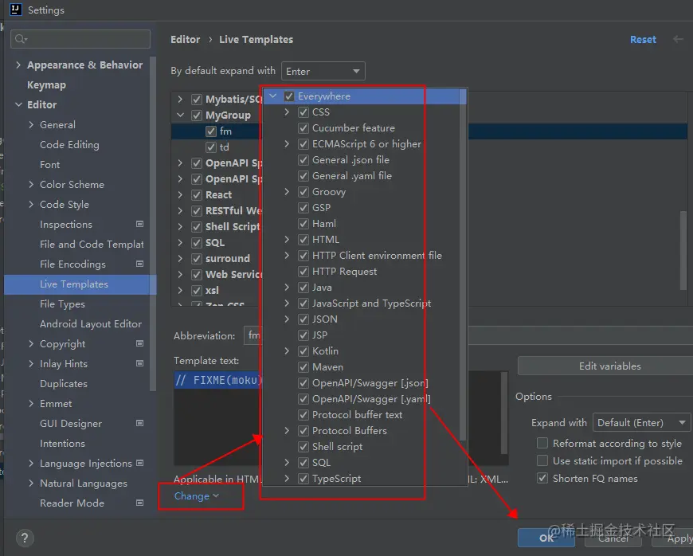Click the project-level icon beside Language Injections
This screenshot has height=556, width=693.
click(x=139, y=463)
